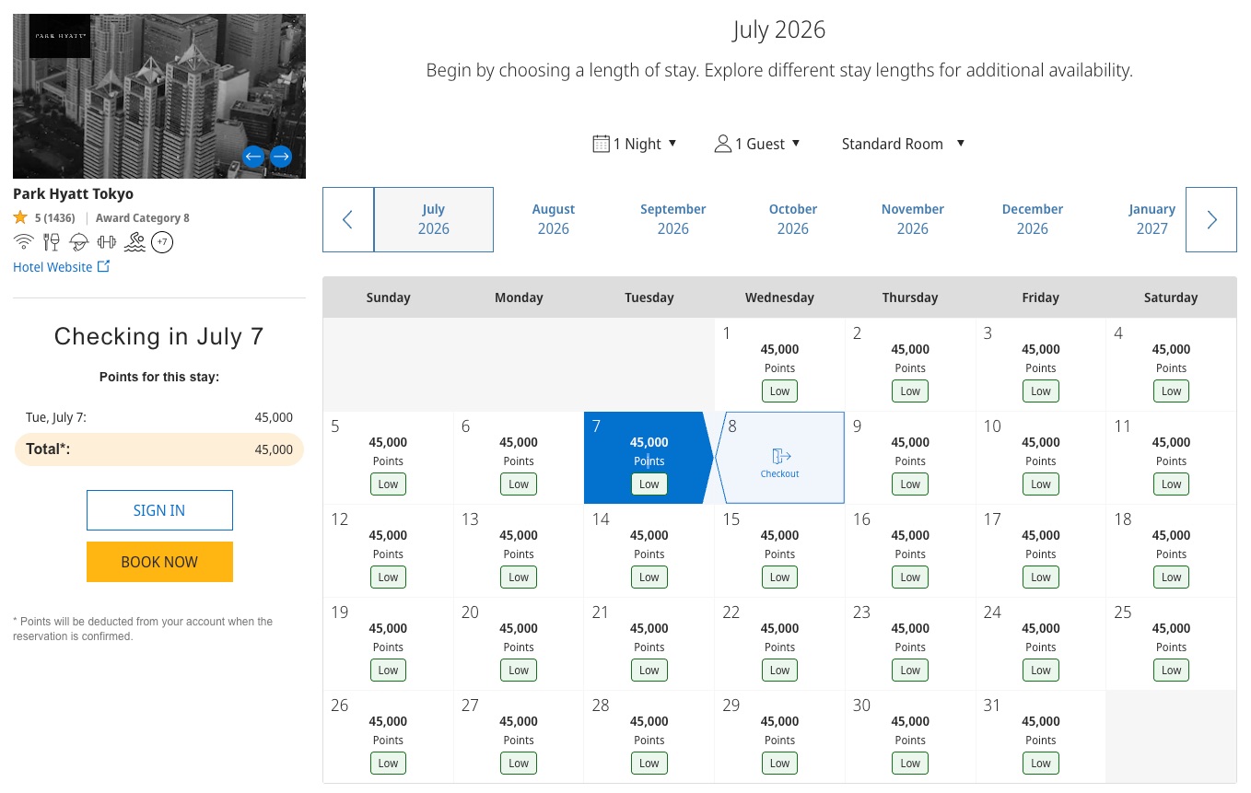Click the dining amenity icon
The image size is (1251, 793).
(x=52, y=242)
